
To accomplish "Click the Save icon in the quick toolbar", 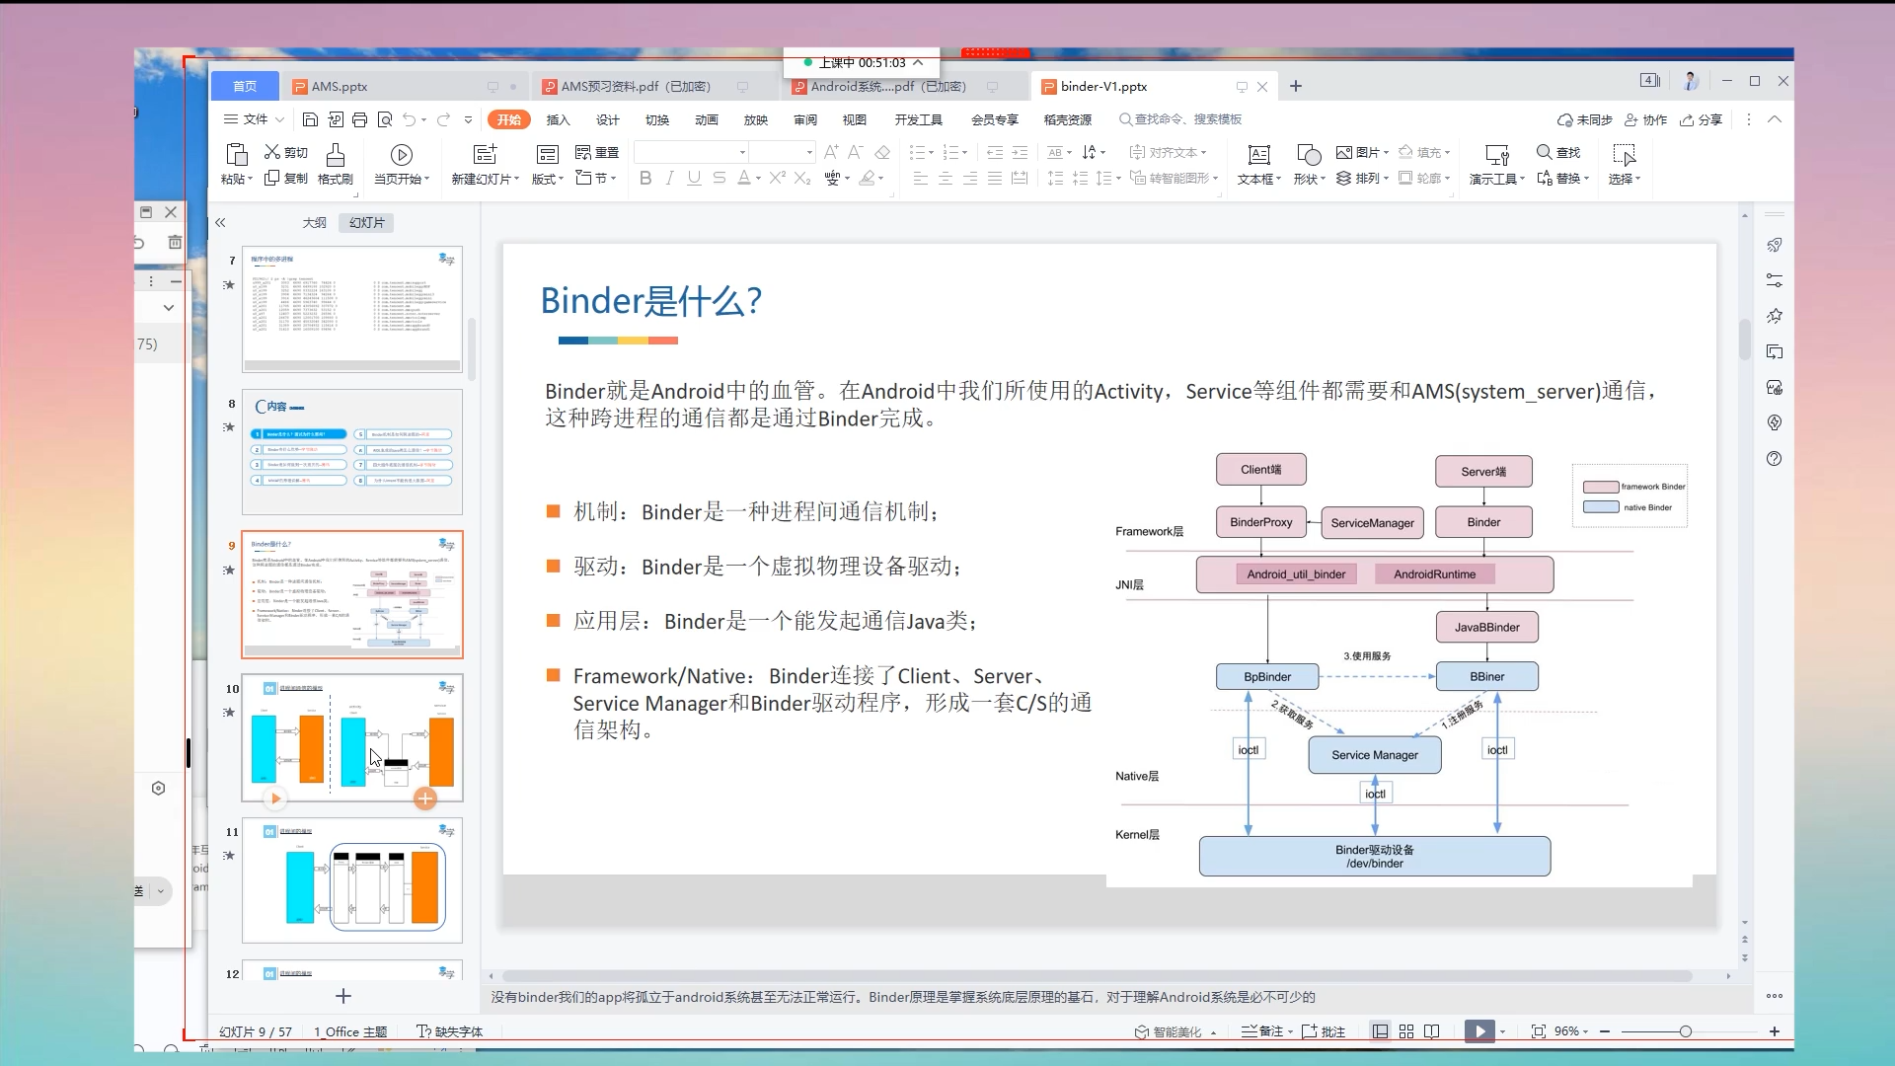I will pos(310,119).
